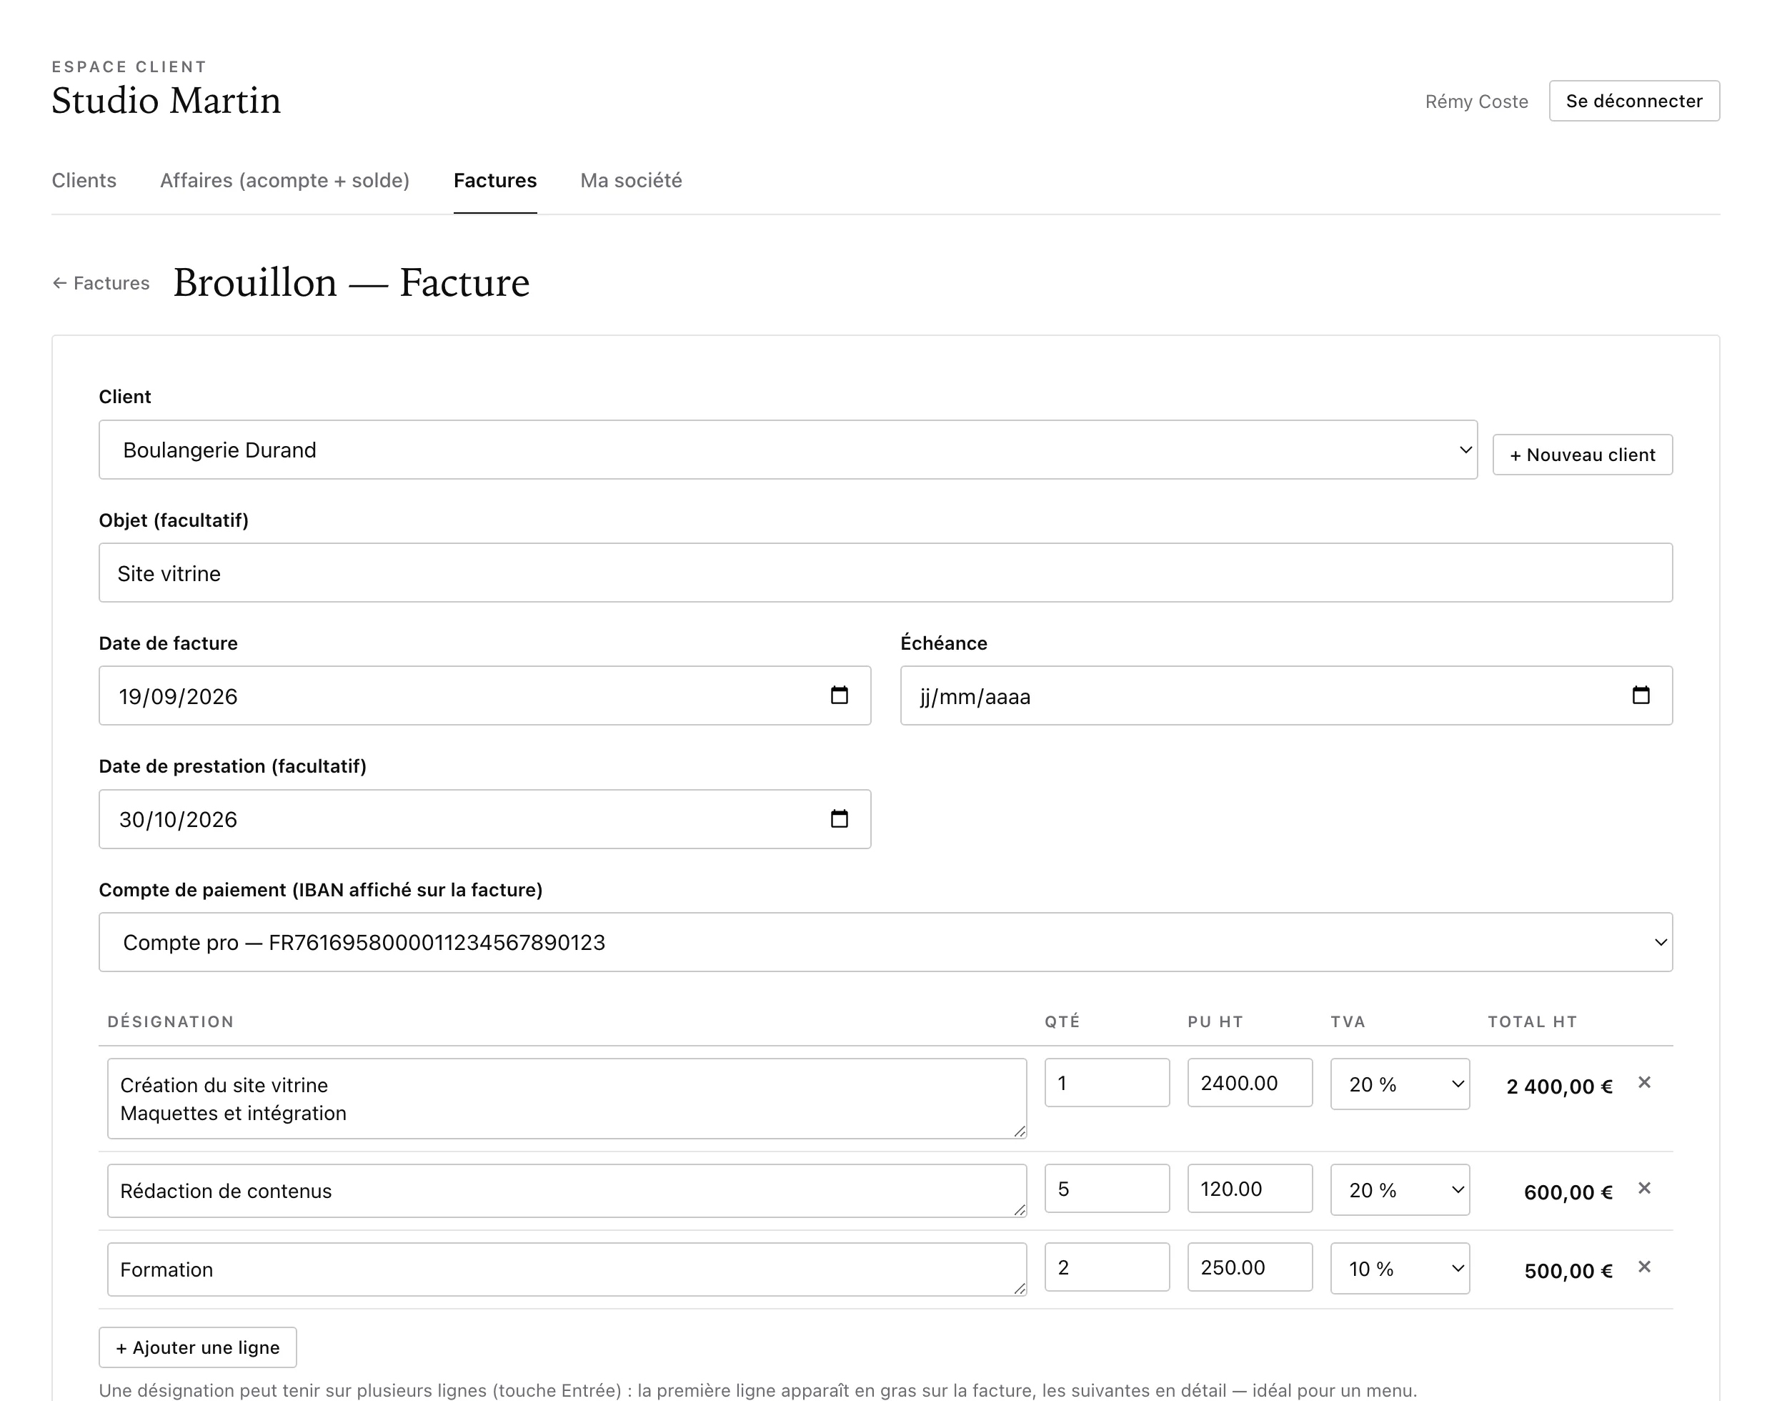1772x1401 pixels.
Task: Remove the Création du site vitrine line
Action: click(x=1643, y=1083)
